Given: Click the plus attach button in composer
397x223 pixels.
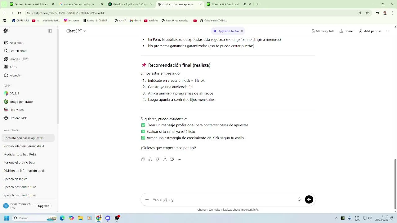Looking at the screenshot, I should pos(147,199).
